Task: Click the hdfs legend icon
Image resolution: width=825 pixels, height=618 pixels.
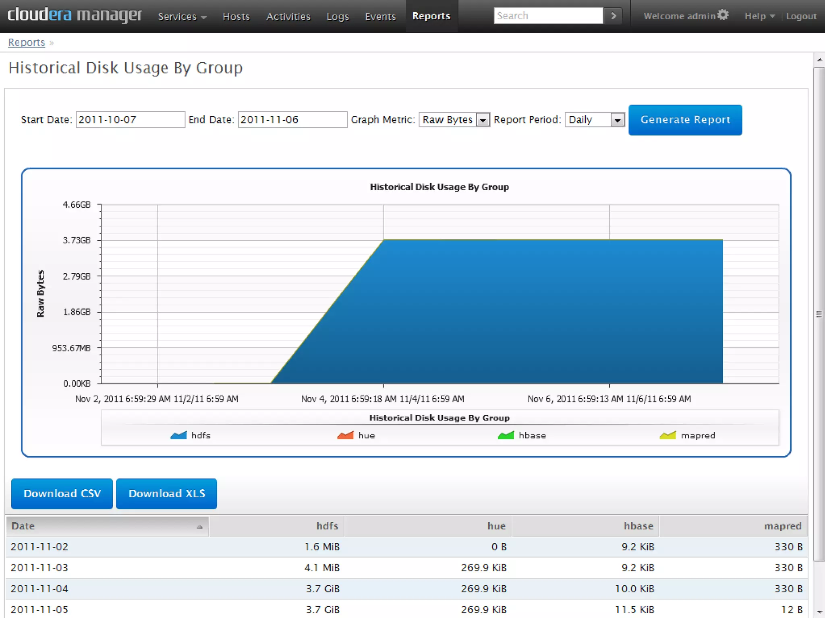Action: 178,435
